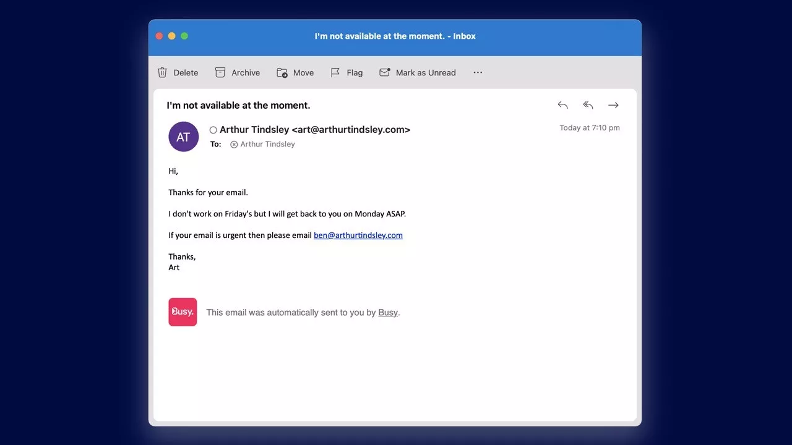Image resolution: width=792 pixels, height=445 pixels.
Task: Reply to the sender with the single arrow
Action: point(562,105)
